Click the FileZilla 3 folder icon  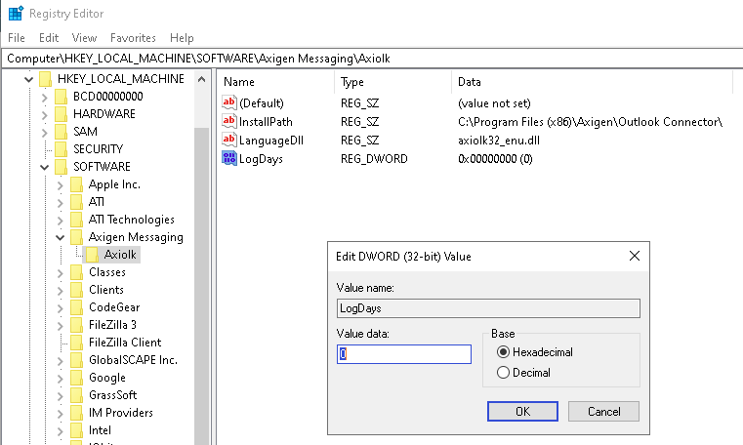77,325
